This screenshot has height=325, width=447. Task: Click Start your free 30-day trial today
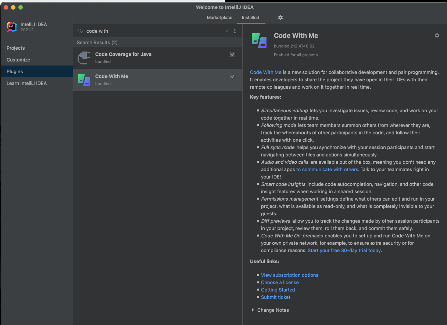tap(344, 250)
